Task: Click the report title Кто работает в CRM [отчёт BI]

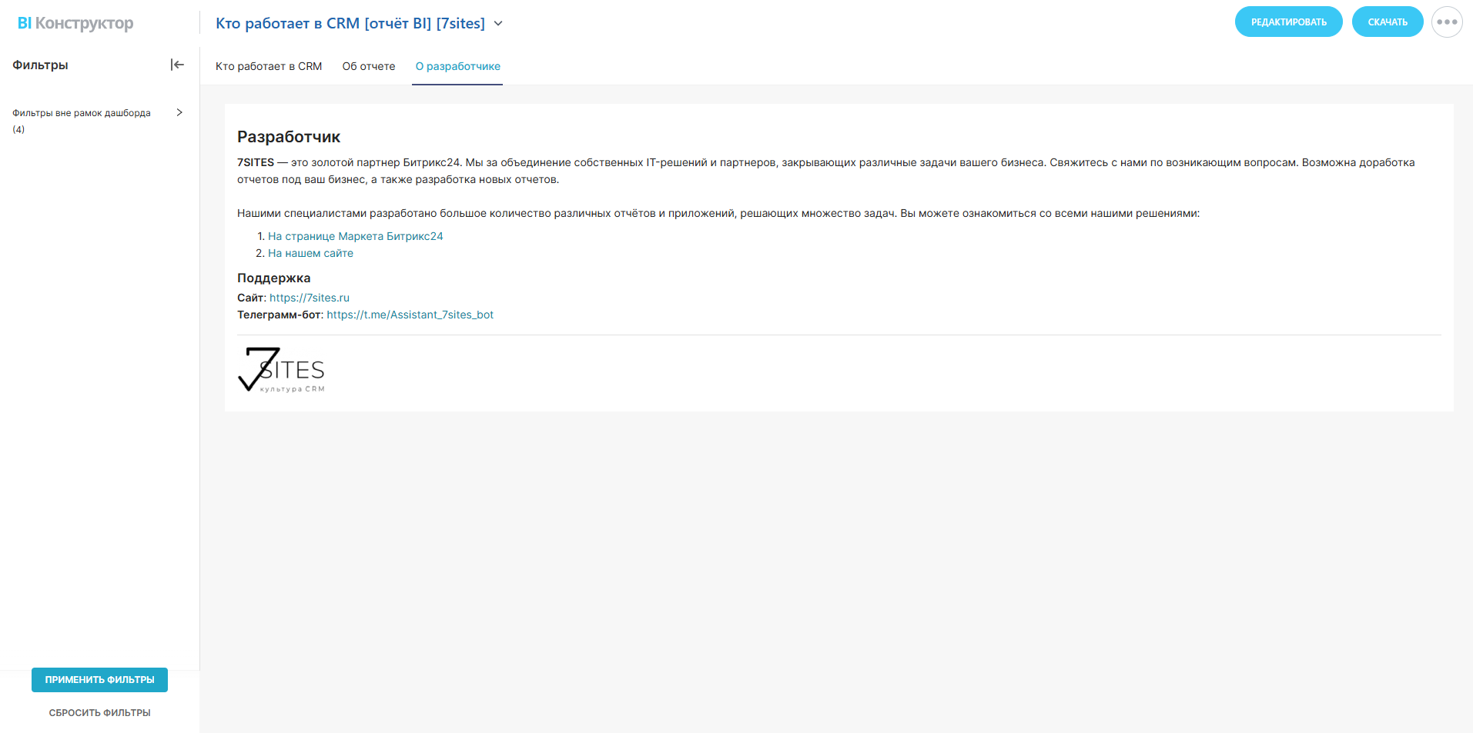Action: [350, 24]
